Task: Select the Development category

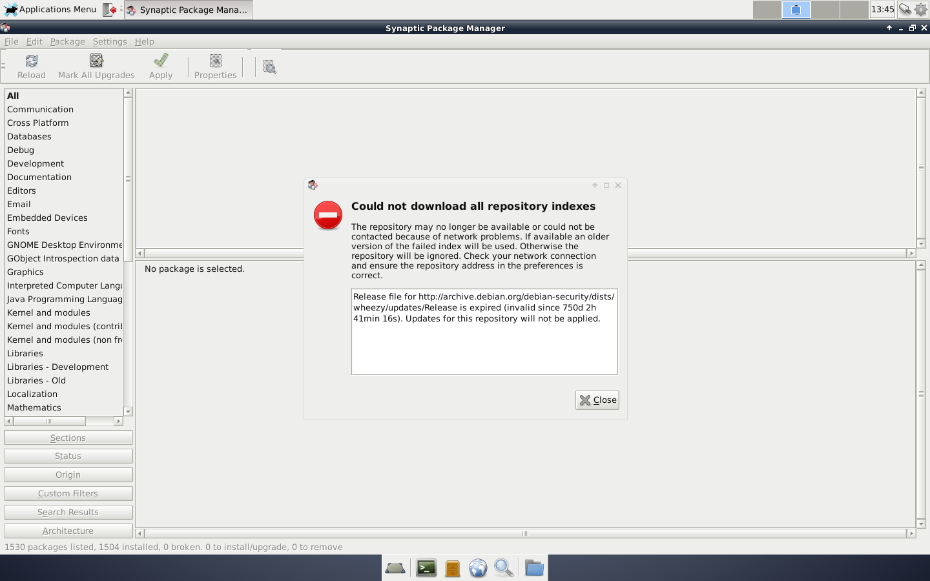Action: pyautogui.click(x=63, y=163)
